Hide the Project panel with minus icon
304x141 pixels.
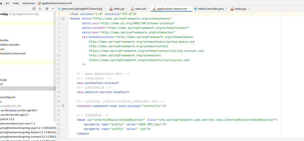point(53,9)
